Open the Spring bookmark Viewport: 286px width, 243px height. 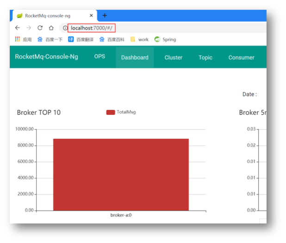[165, 39]
